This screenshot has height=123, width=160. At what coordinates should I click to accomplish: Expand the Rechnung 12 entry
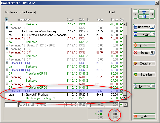[7, 38]
